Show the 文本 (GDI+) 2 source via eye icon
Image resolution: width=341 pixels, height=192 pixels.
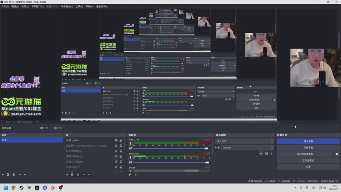click(x=116, y=167)
